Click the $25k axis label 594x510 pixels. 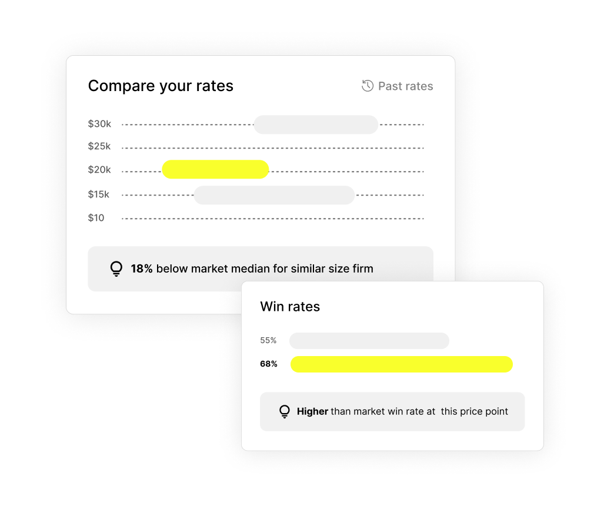99,146
